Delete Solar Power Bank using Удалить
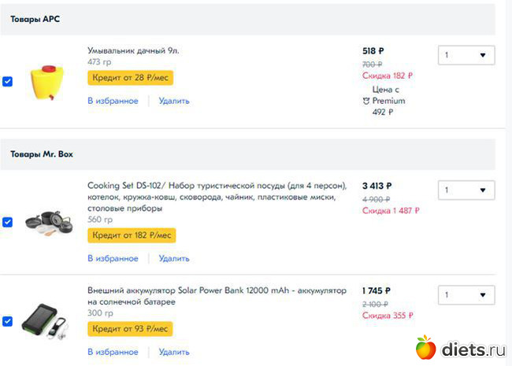The width and height of the screenshot is (512, 366). [174, 352]
